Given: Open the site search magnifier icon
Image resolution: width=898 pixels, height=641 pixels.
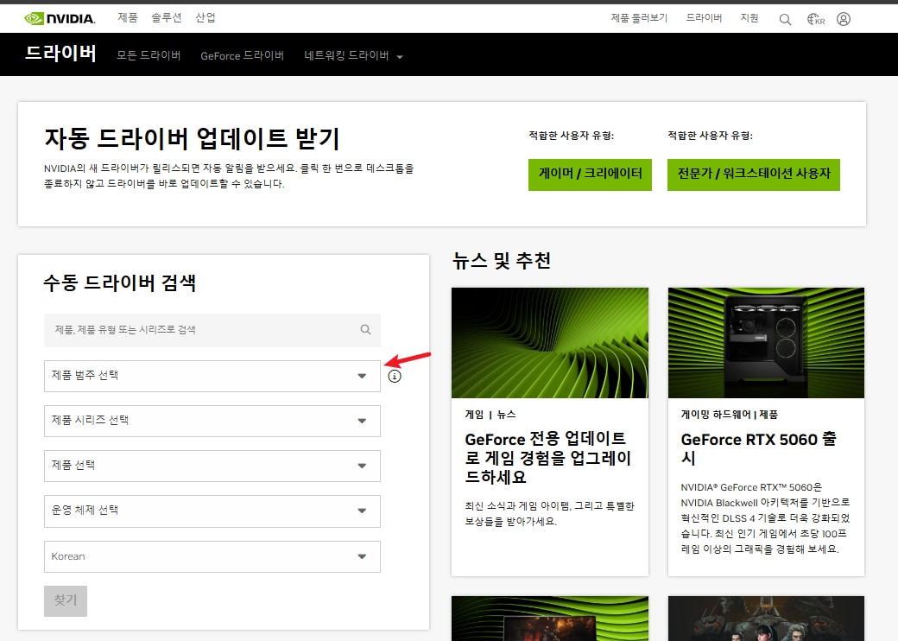Looking at the screenshot, I should (785, 17).
